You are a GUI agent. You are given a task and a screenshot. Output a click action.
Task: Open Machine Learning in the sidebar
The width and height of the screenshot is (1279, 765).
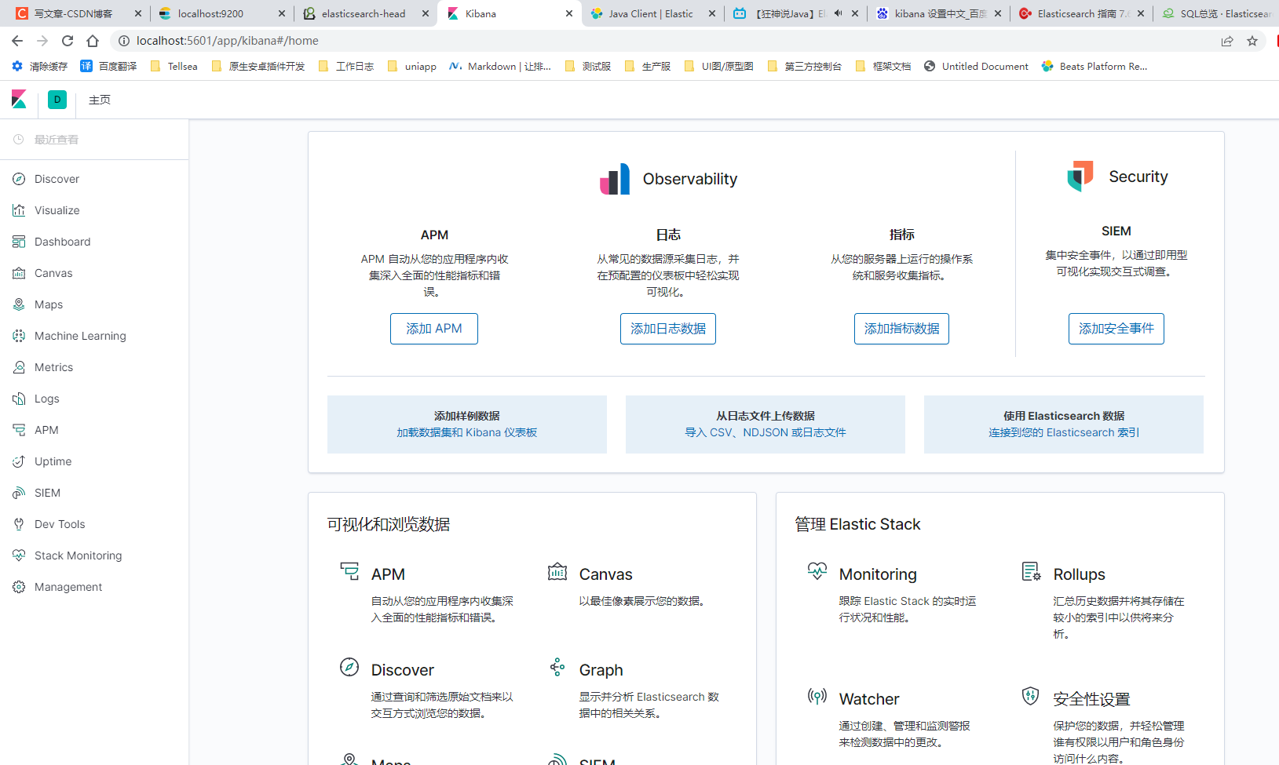coord(80,336)
